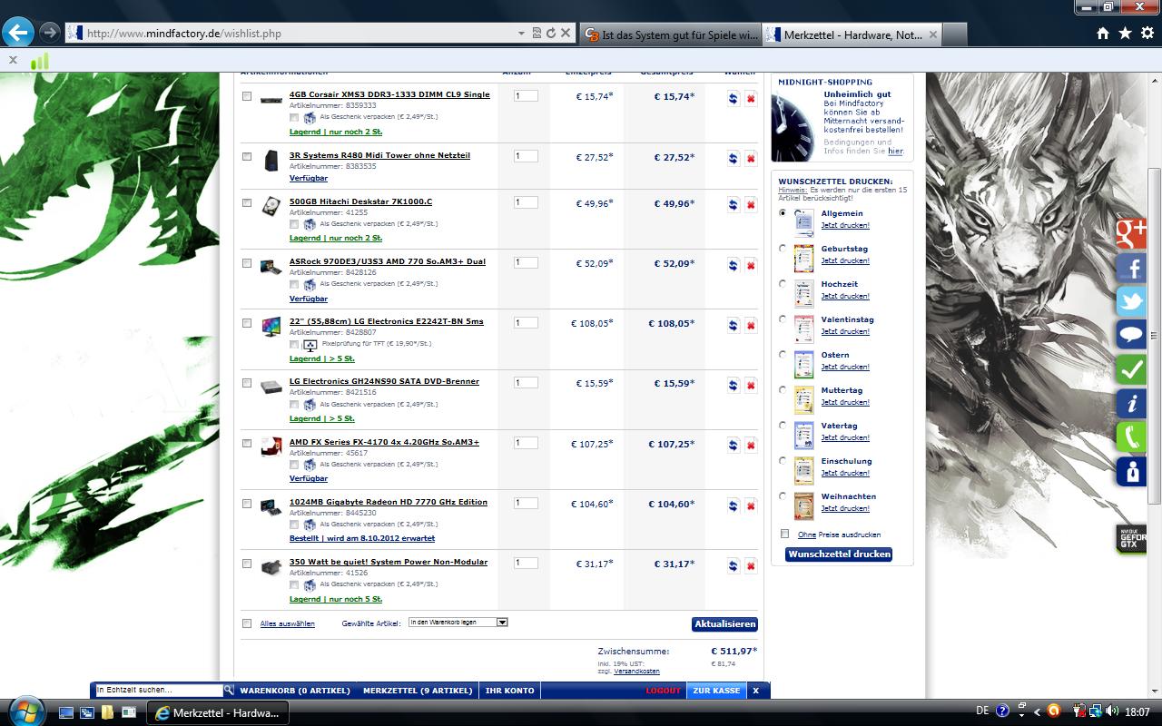Open browser settings gear icon
The image size is (1162, 726).
[1147, 33]
